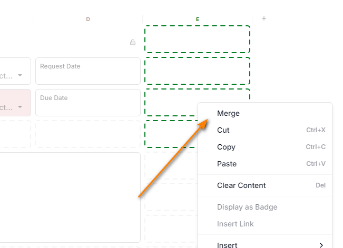Open the dropdown arrow left of Request Date

click(x=20, y=75)
